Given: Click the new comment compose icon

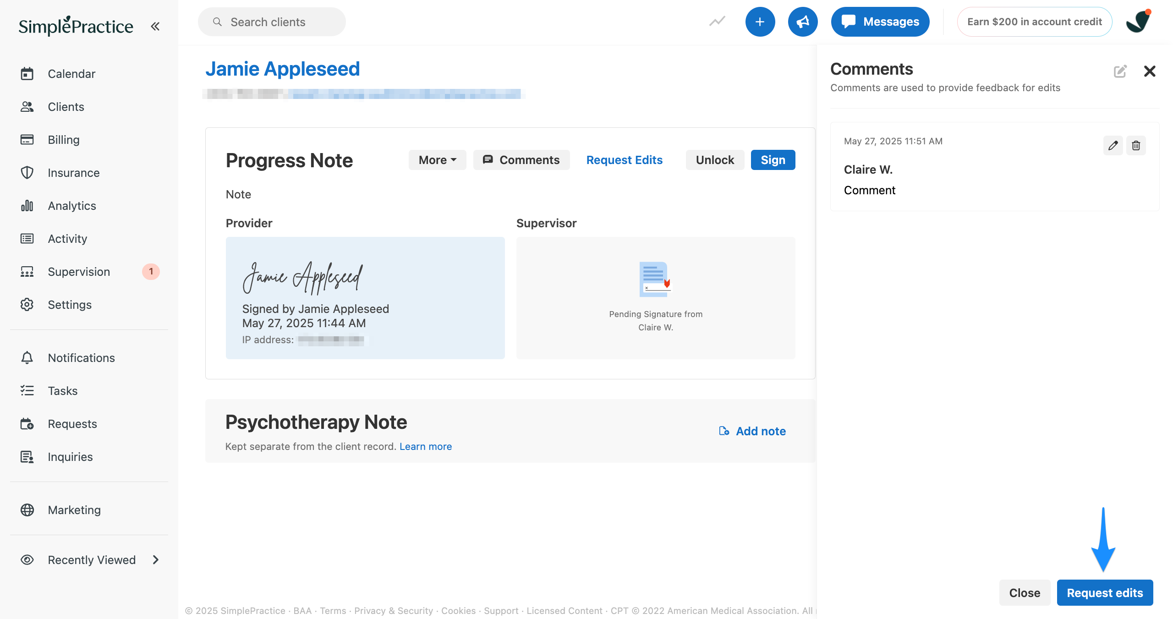Looking at the screenshot, I should click(1120, 71).
